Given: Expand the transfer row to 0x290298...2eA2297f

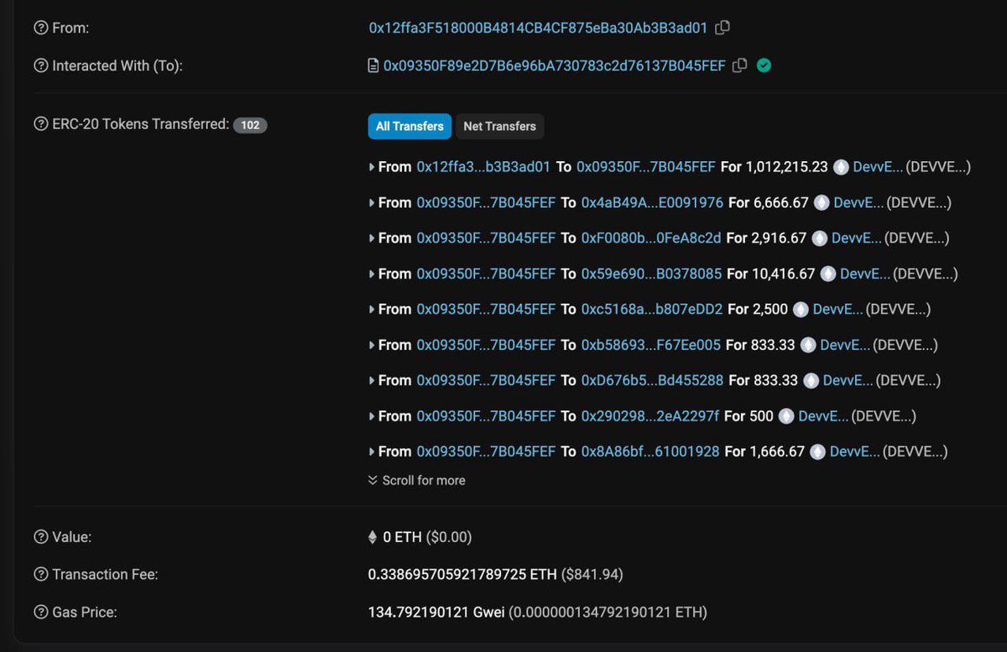Looking at the screenshot, I should (x=372, y=416).
